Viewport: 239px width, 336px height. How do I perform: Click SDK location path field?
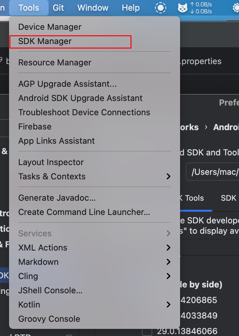(x=213, y=172)
